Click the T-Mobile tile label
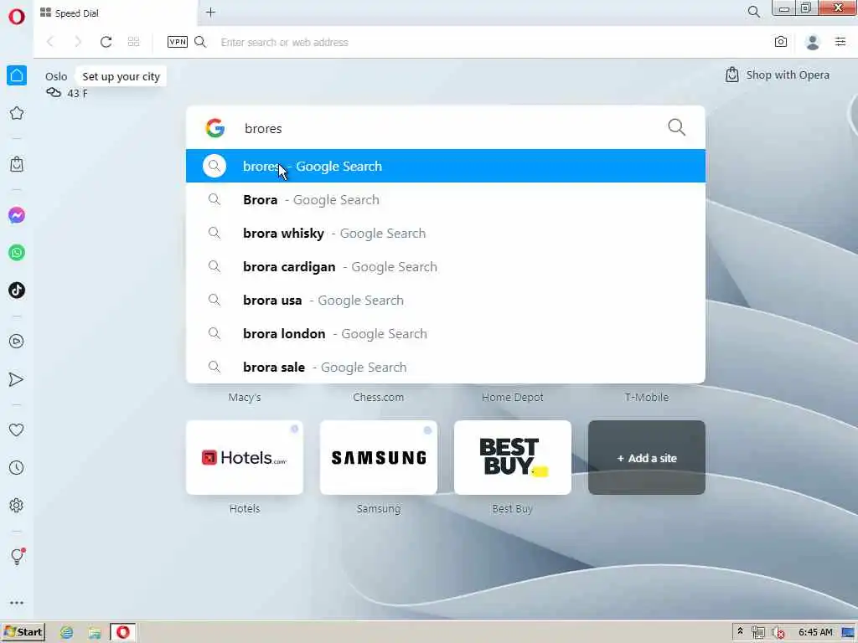Viewport: 858px width, 643px height. tap(647, 398)
